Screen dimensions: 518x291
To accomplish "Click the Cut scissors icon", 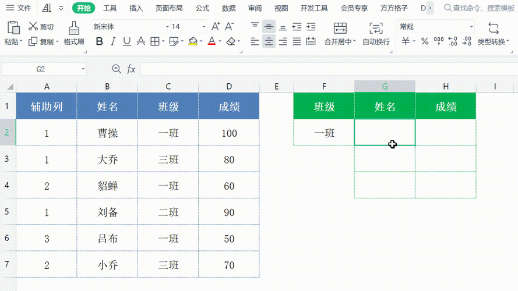I will pyautogui.click(x=33, y=26).
